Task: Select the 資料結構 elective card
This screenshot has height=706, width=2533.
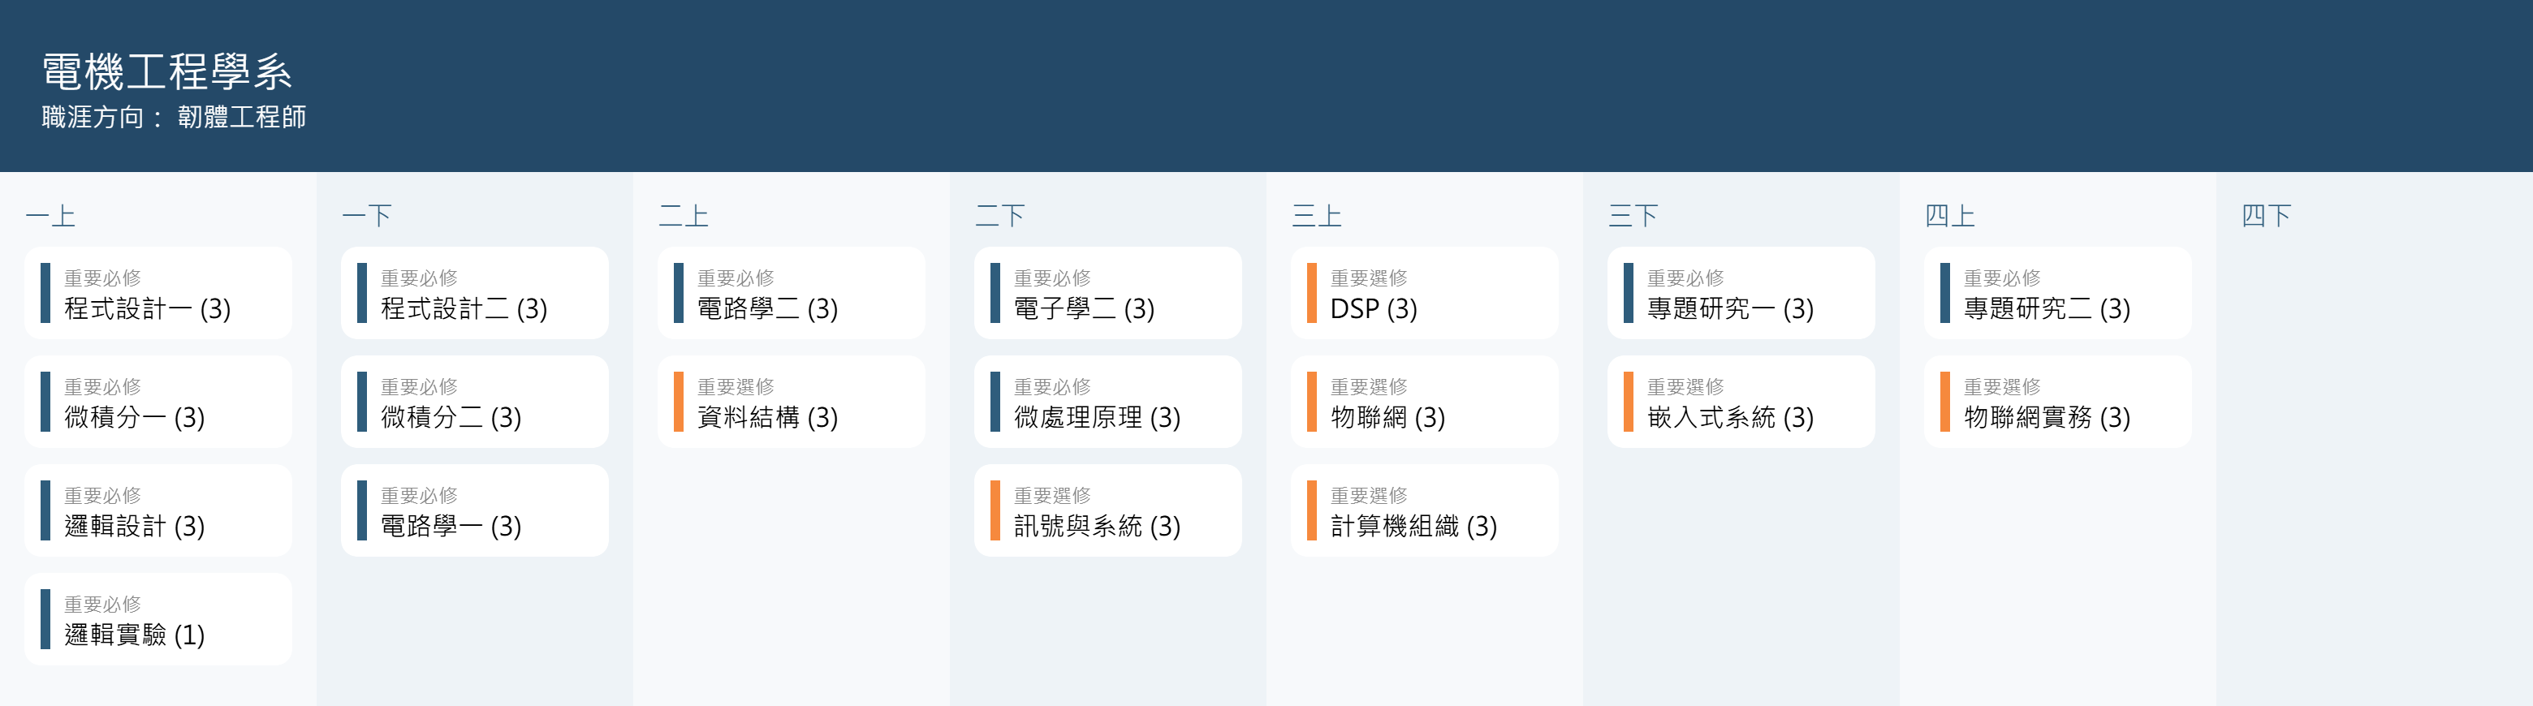Action: (x=791, y=403)
